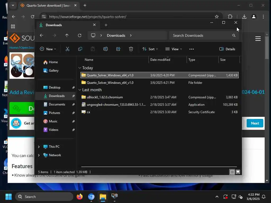This screenshot has height=203, width=271.
Task: Click the Home breadcrumb link on SourceForge
Action: (14, 48)
